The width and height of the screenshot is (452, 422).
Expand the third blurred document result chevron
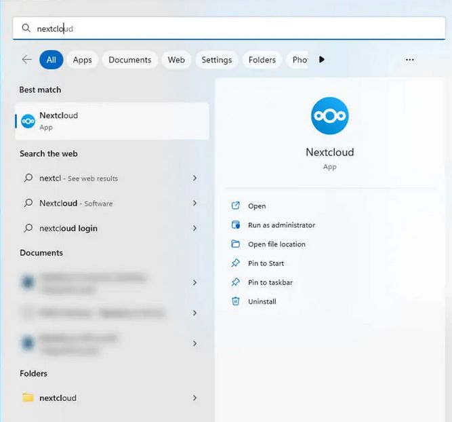click(x=195, y=343)
